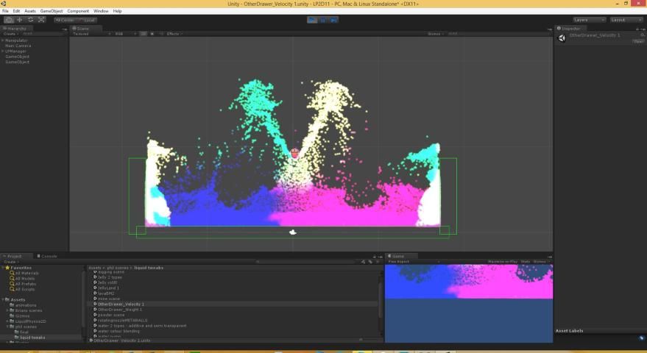Open the Layers dropdown
647x353 pixels.
(x=589, y=20)
